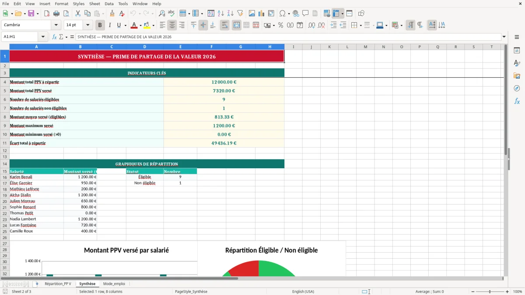Image resolution: width=525 pixels, height=295 pixels.
Task: Open the Open-file dropdown arrow
Action: pyautogui.click(x=24, y=14)
